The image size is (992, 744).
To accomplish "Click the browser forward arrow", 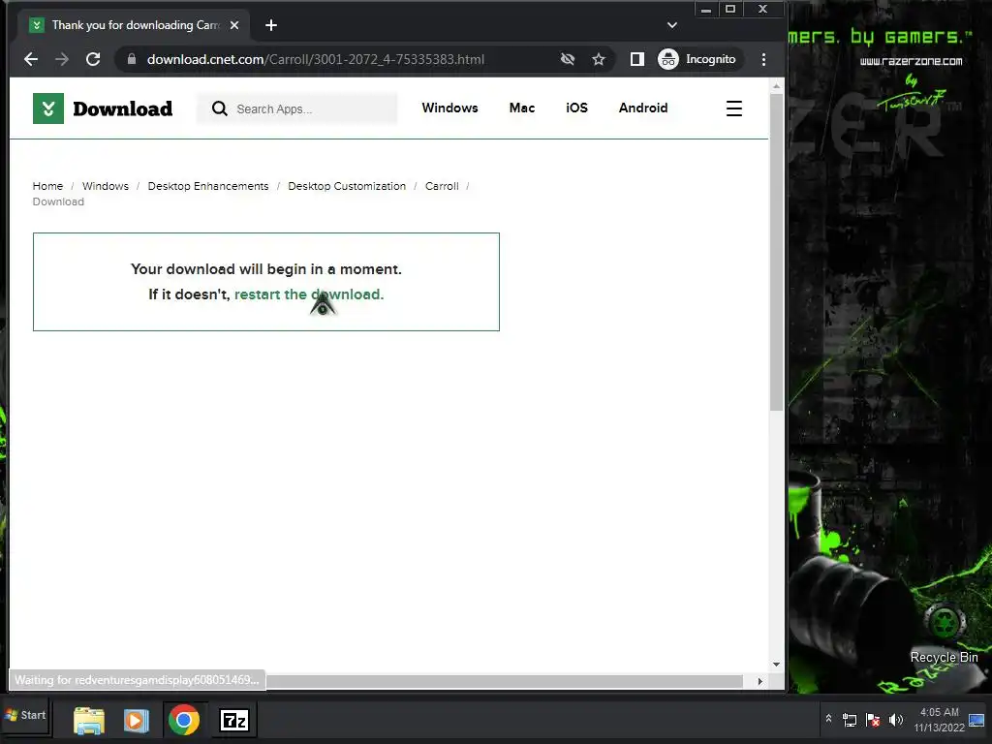I will coord(62,59).
